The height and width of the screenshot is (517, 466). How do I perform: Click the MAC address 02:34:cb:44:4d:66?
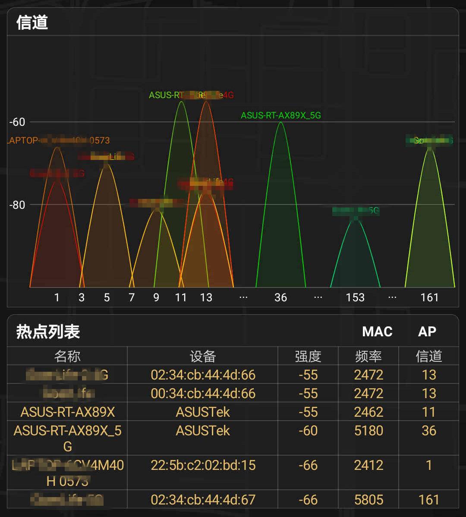tap(203, 375)
